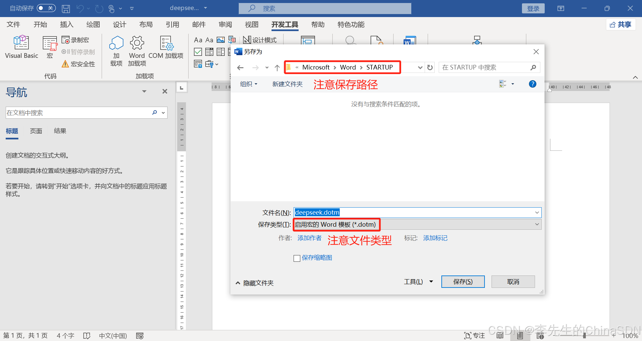
Task: Open the 工具(L) dropdown
Action: click(x=419, y=282)
